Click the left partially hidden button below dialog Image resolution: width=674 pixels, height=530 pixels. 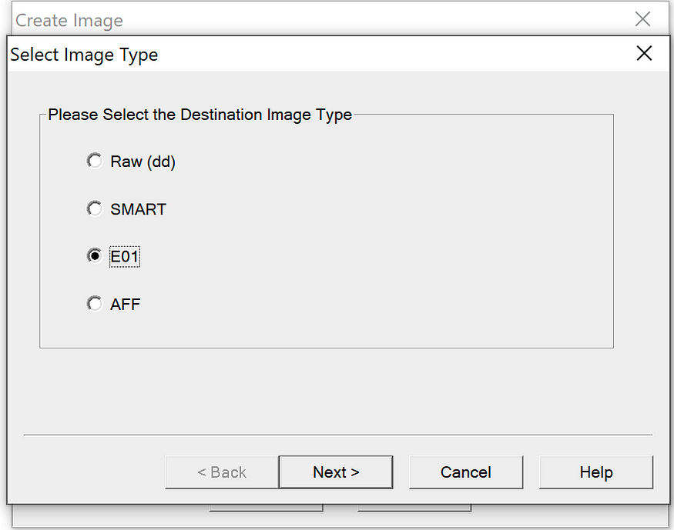point(266,508)
